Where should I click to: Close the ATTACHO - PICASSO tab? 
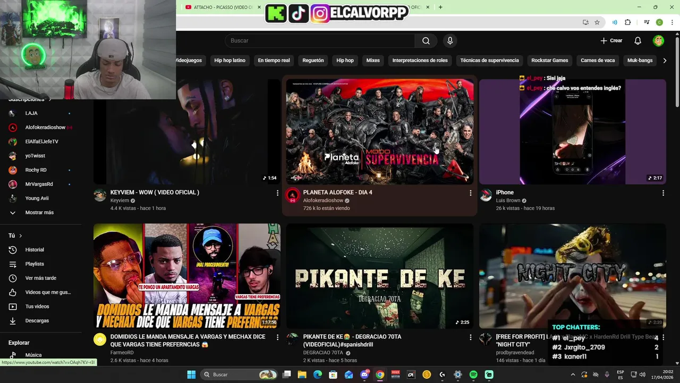point(259,7)
